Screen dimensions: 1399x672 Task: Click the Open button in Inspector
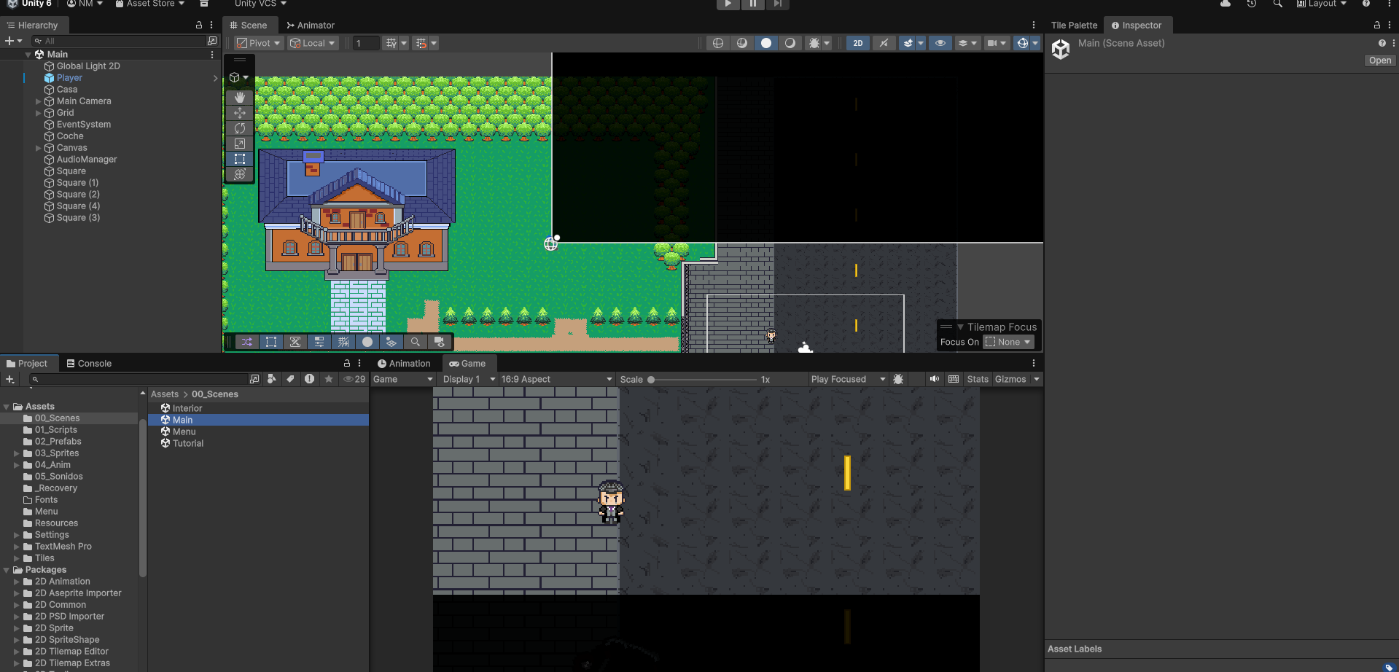click(1380, 60)
